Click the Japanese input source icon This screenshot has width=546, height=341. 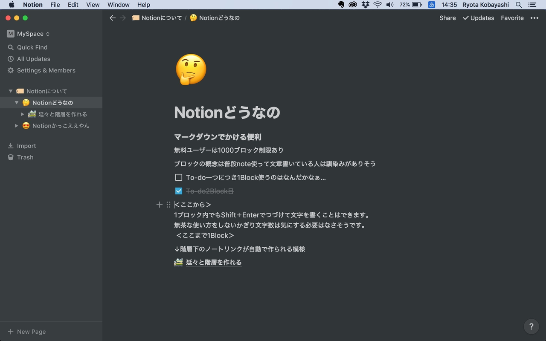tap(432, 5)
